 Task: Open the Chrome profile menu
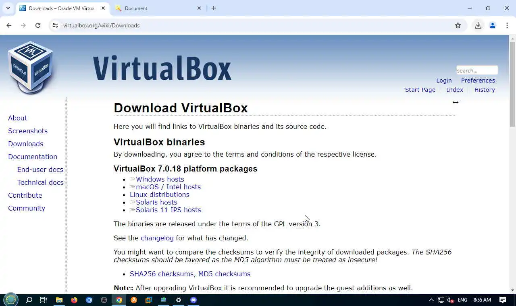tap(493, 25)
